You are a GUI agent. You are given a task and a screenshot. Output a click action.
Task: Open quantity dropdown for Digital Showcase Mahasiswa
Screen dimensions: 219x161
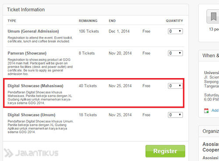[x=175, y=86]
